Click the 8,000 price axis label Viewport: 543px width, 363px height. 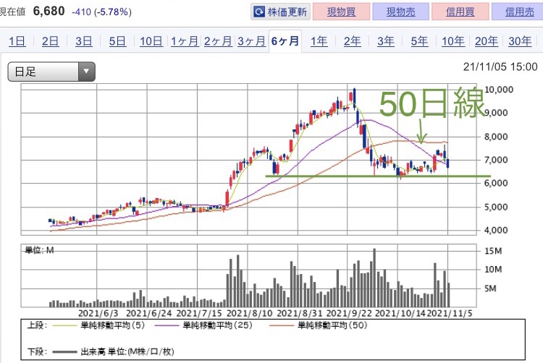496,137
